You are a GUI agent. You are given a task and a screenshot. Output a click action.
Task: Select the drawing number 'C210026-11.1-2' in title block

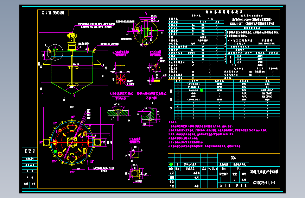(264, 183)
